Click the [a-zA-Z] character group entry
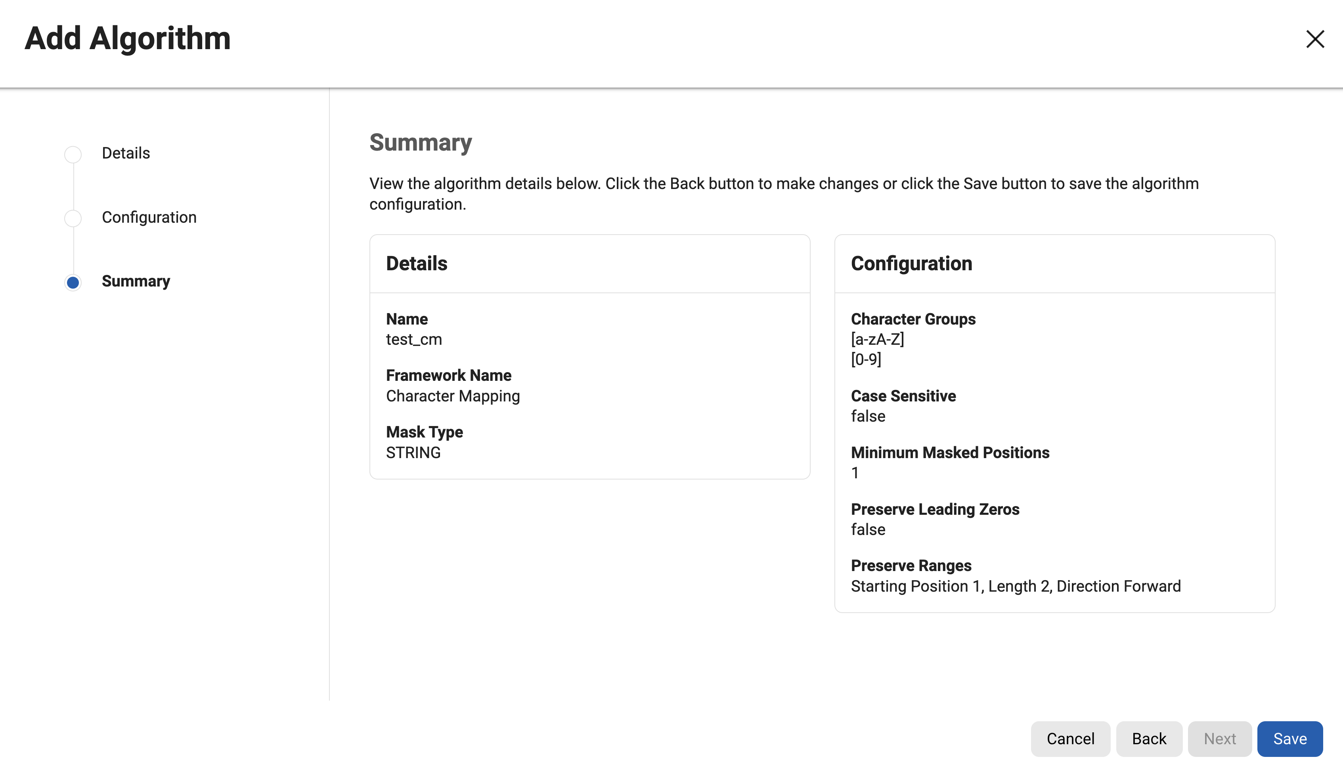 [x=877, y=339]
